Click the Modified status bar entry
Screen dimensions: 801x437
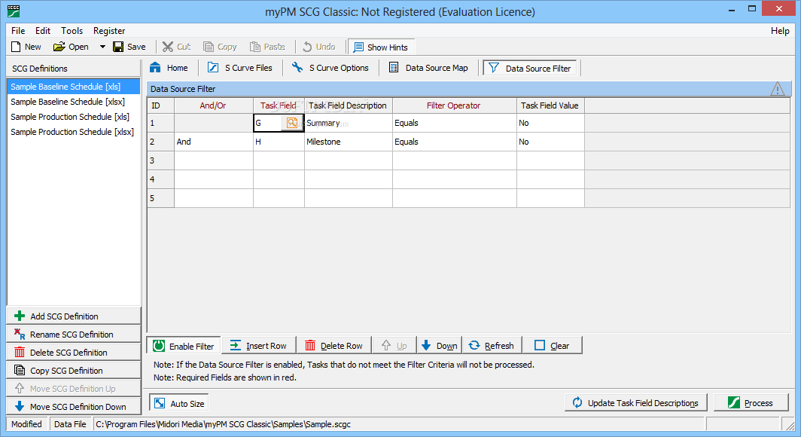[x=27, y=424]
